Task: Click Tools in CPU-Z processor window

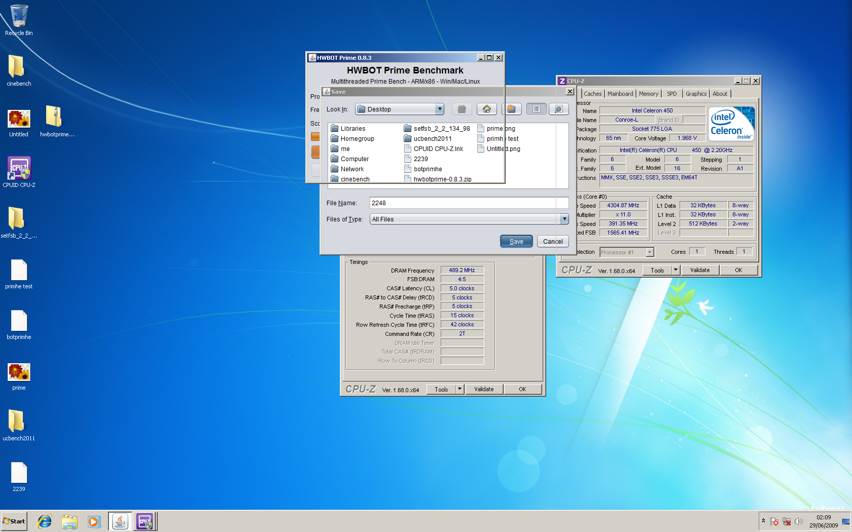Action: tap(657, 270)
